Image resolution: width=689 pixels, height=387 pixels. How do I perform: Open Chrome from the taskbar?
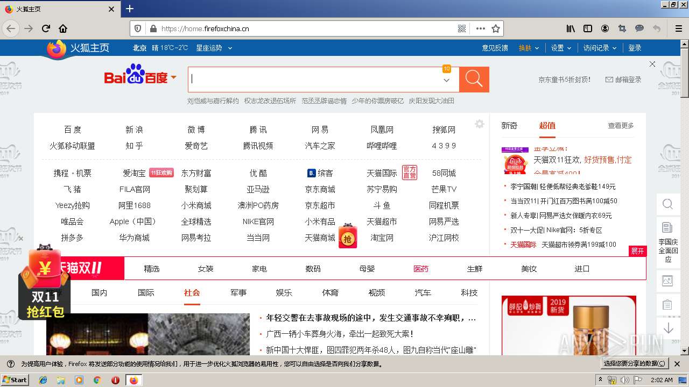click(97, 380)
